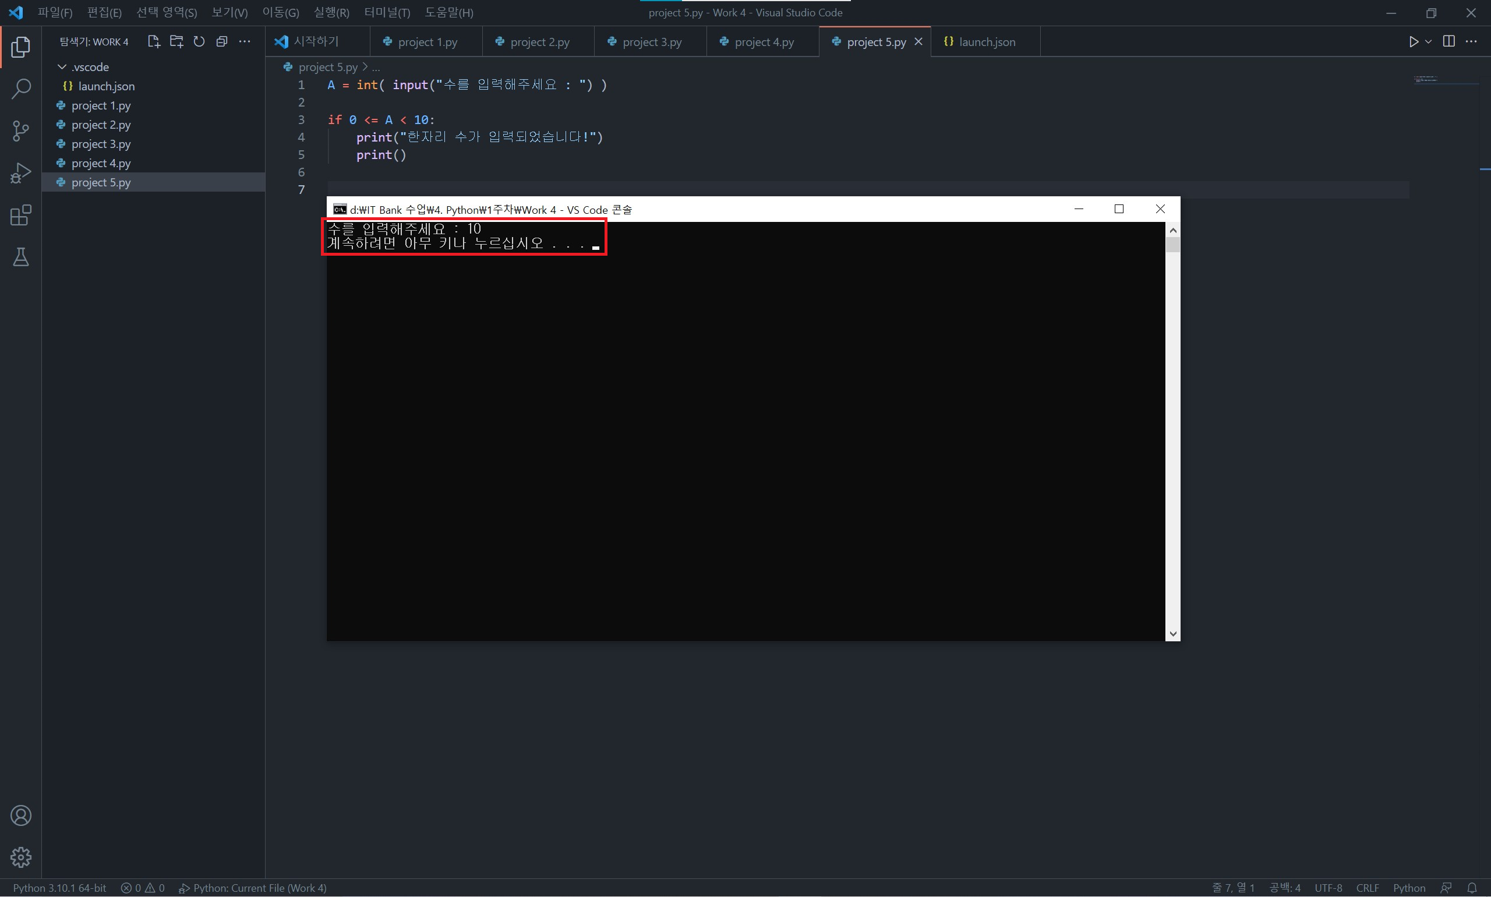Image resolution: width=1491 pixels, height=897 pixels.
Task: Click UTF-8 encoding in status bar
Action: (x=1328, y=887)
